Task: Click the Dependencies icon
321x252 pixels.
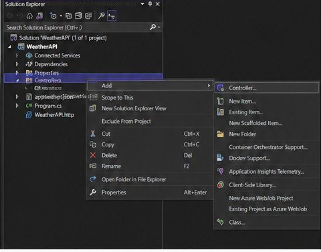Action: [x=29, y=64]
